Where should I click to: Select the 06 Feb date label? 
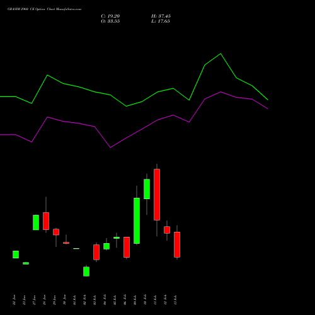125,300
